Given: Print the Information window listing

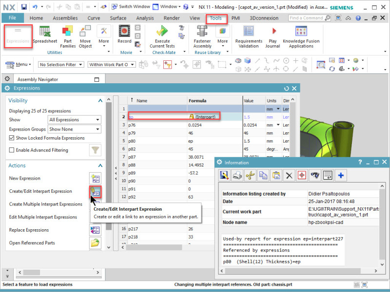Looking at the screenshot, I should [x=237, y=176].
